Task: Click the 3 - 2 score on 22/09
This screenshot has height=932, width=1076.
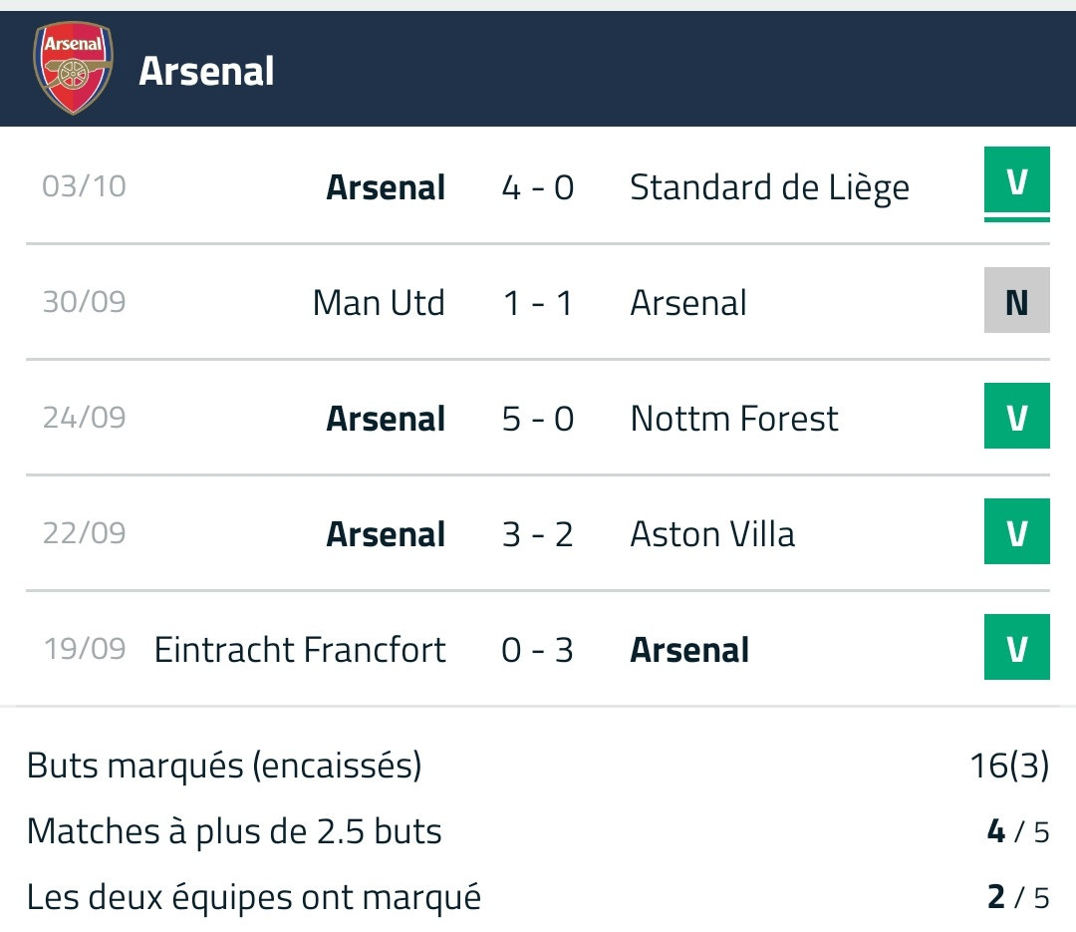Action: coord(538,534)
